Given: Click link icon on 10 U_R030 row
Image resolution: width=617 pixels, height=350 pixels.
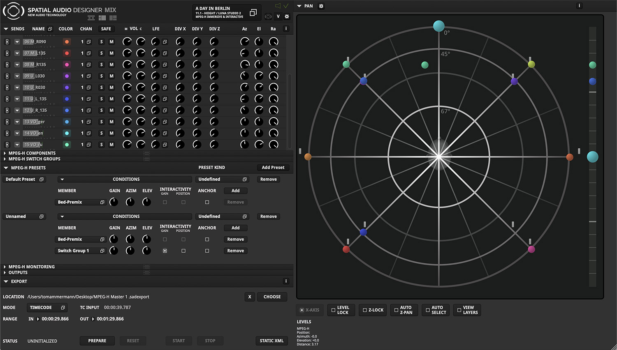Looking at the screenshot, I should pyautogui.click(x=7, y=87).
